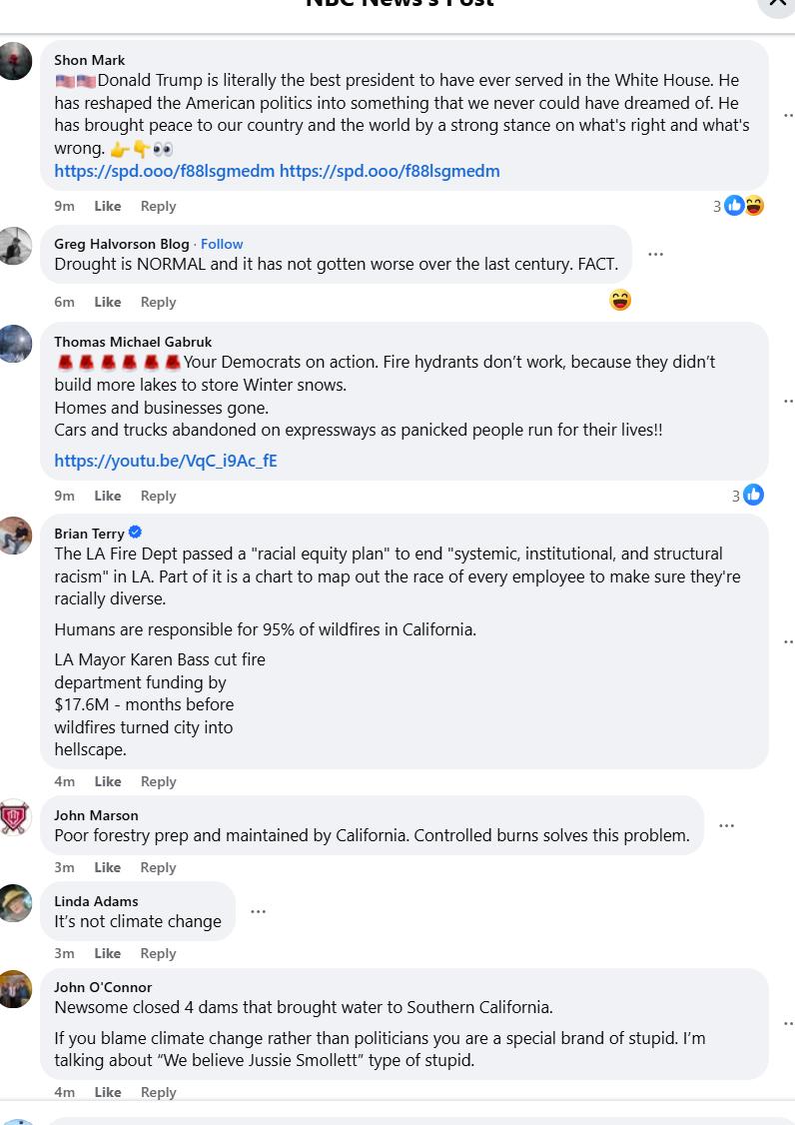Viewport: 795px width, 1125px height.
Task: Click Linda Adams's profile picture
Action: pyautogui.click(x=15, y=903)
